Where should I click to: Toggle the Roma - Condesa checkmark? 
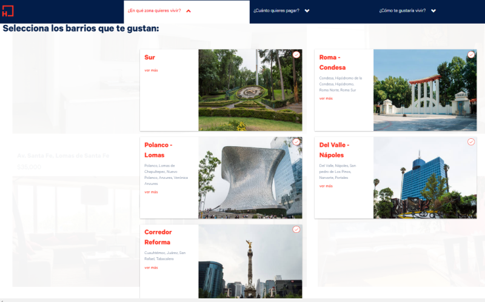click(471, 55)
